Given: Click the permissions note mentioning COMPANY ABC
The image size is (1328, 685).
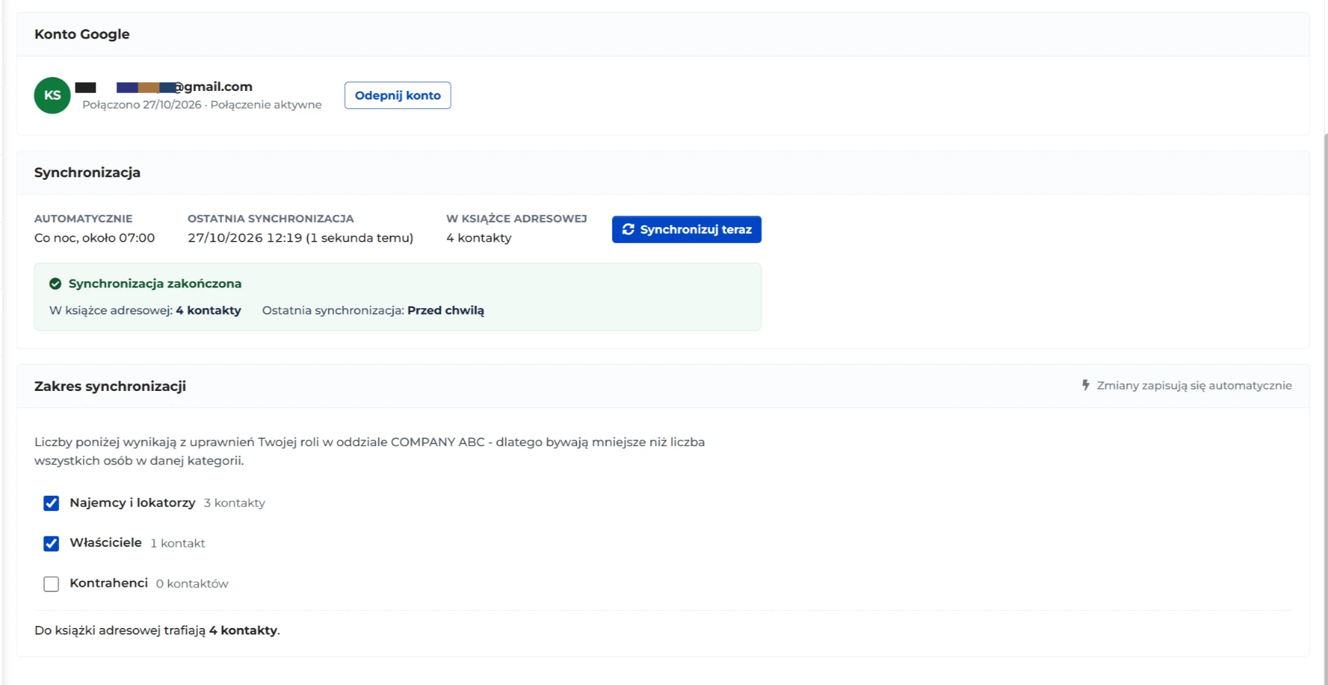Looking at the screenshot, I should 370,451.
